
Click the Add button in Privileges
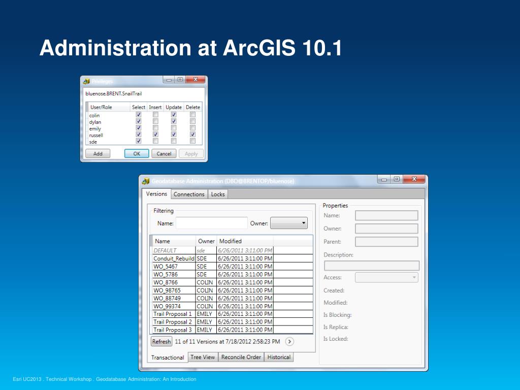[98, 154]
